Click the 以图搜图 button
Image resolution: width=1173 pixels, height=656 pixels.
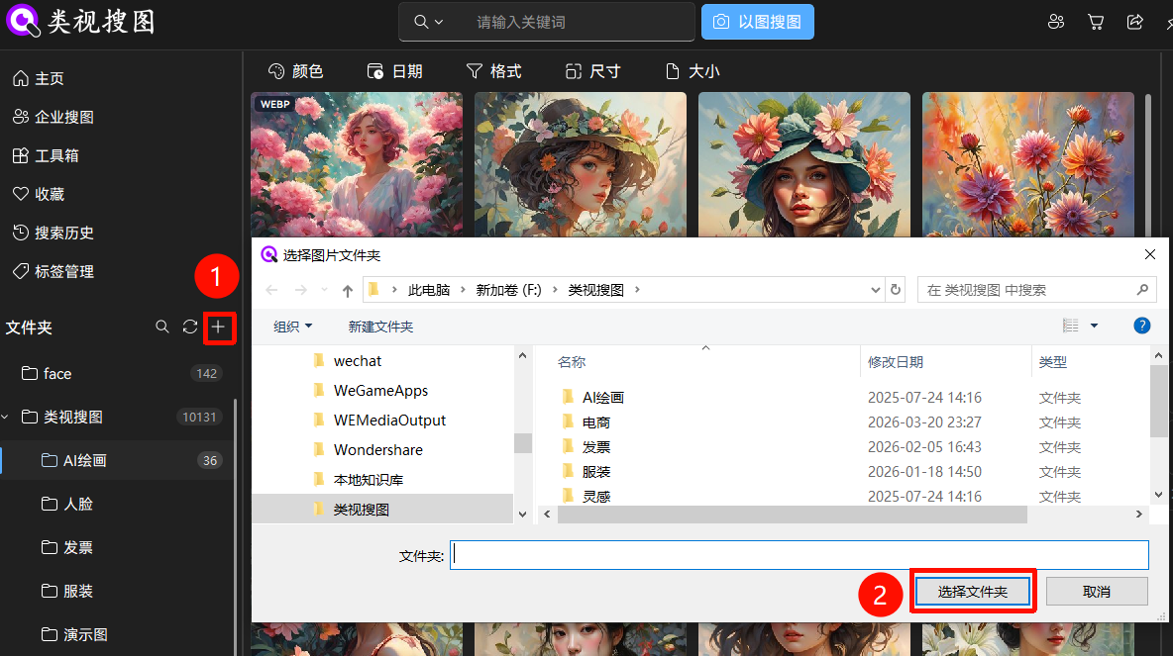pos(758,22)
